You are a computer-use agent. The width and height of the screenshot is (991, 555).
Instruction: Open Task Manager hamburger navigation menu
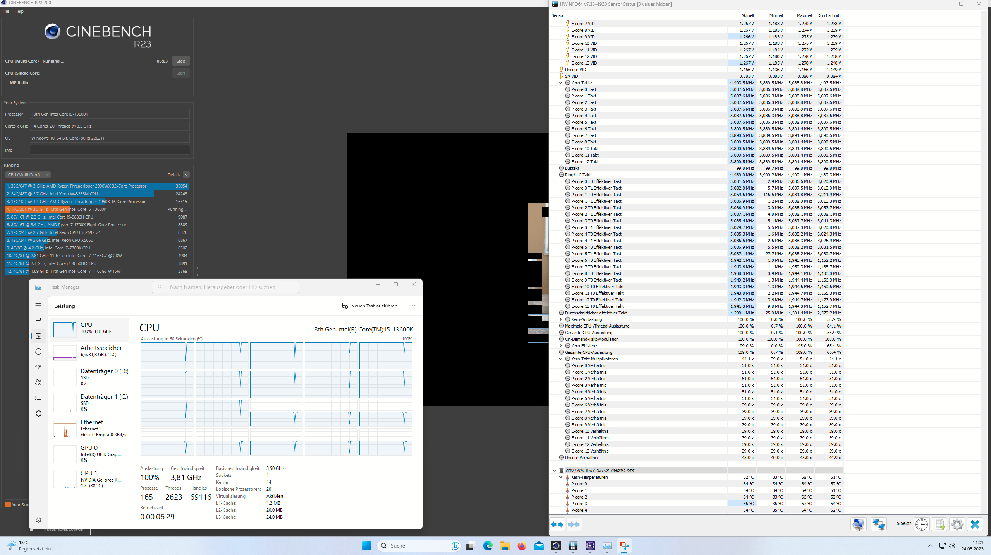[38, 306]
